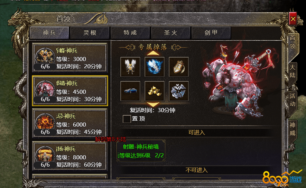Viewport: 306px width, 188px height.
Task: Switch to the 灵根 tab
Action: point(90,33)
